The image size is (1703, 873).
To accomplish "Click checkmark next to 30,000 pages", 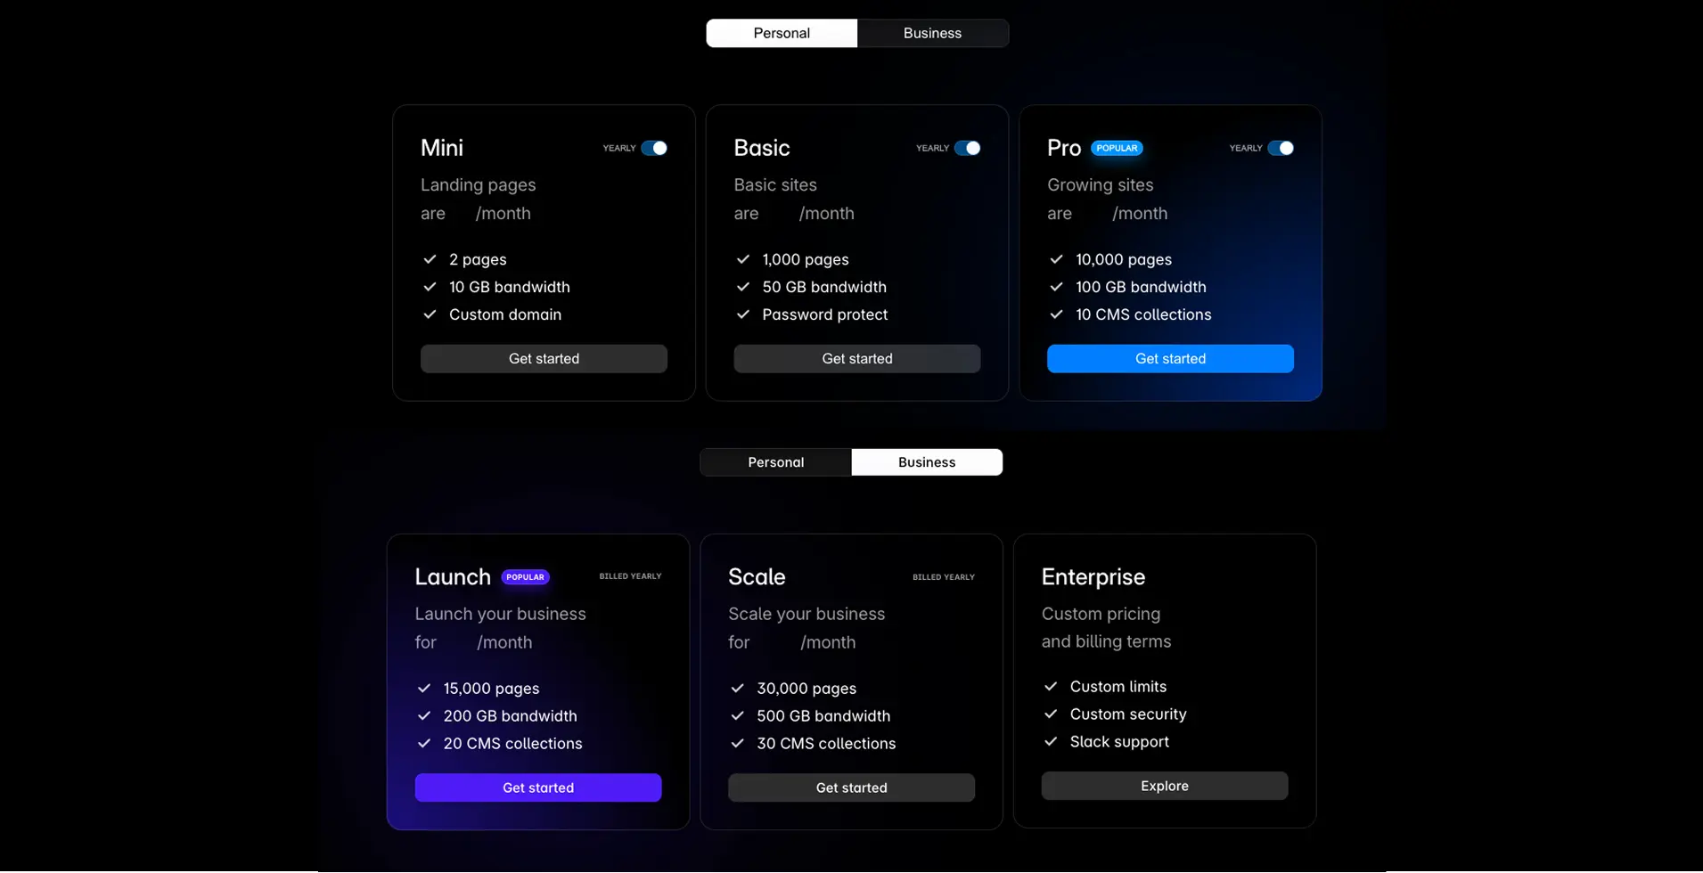I will (737, 689).
